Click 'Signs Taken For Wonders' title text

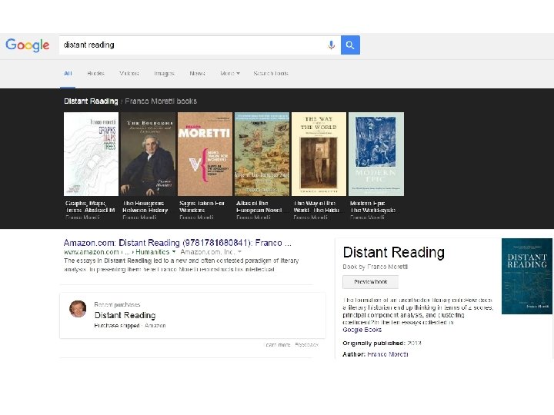point(202,207)
